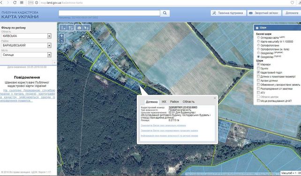Switch to the Район tab

coord(174,102)
